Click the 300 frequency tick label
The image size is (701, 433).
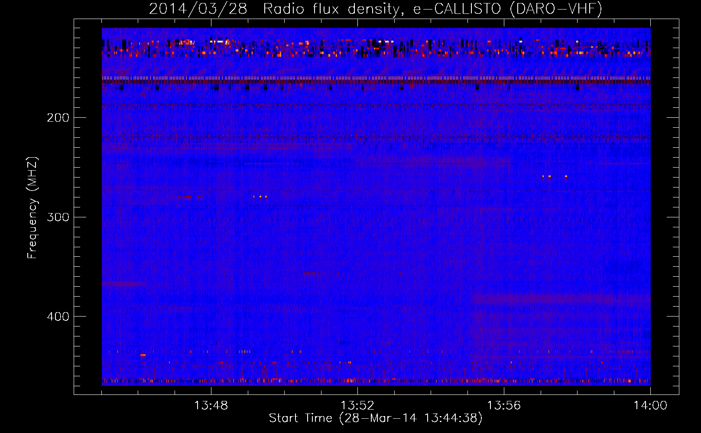coord(58,217)
